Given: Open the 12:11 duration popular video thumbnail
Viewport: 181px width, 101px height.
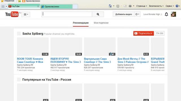Looking at the screenshot, I should (x=66, y=92).
